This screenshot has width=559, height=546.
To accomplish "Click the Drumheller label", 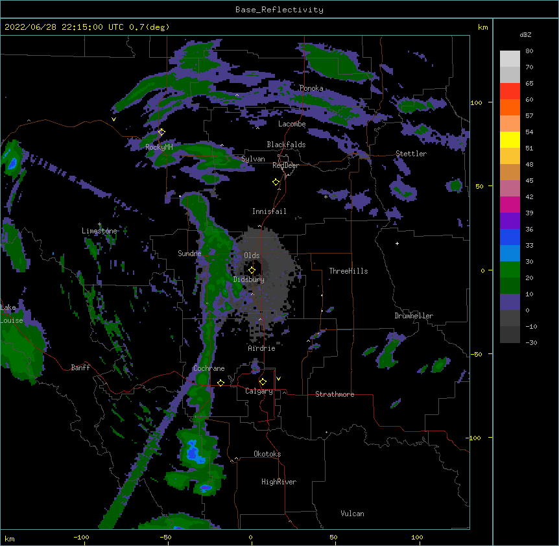I will click(414, 316).
